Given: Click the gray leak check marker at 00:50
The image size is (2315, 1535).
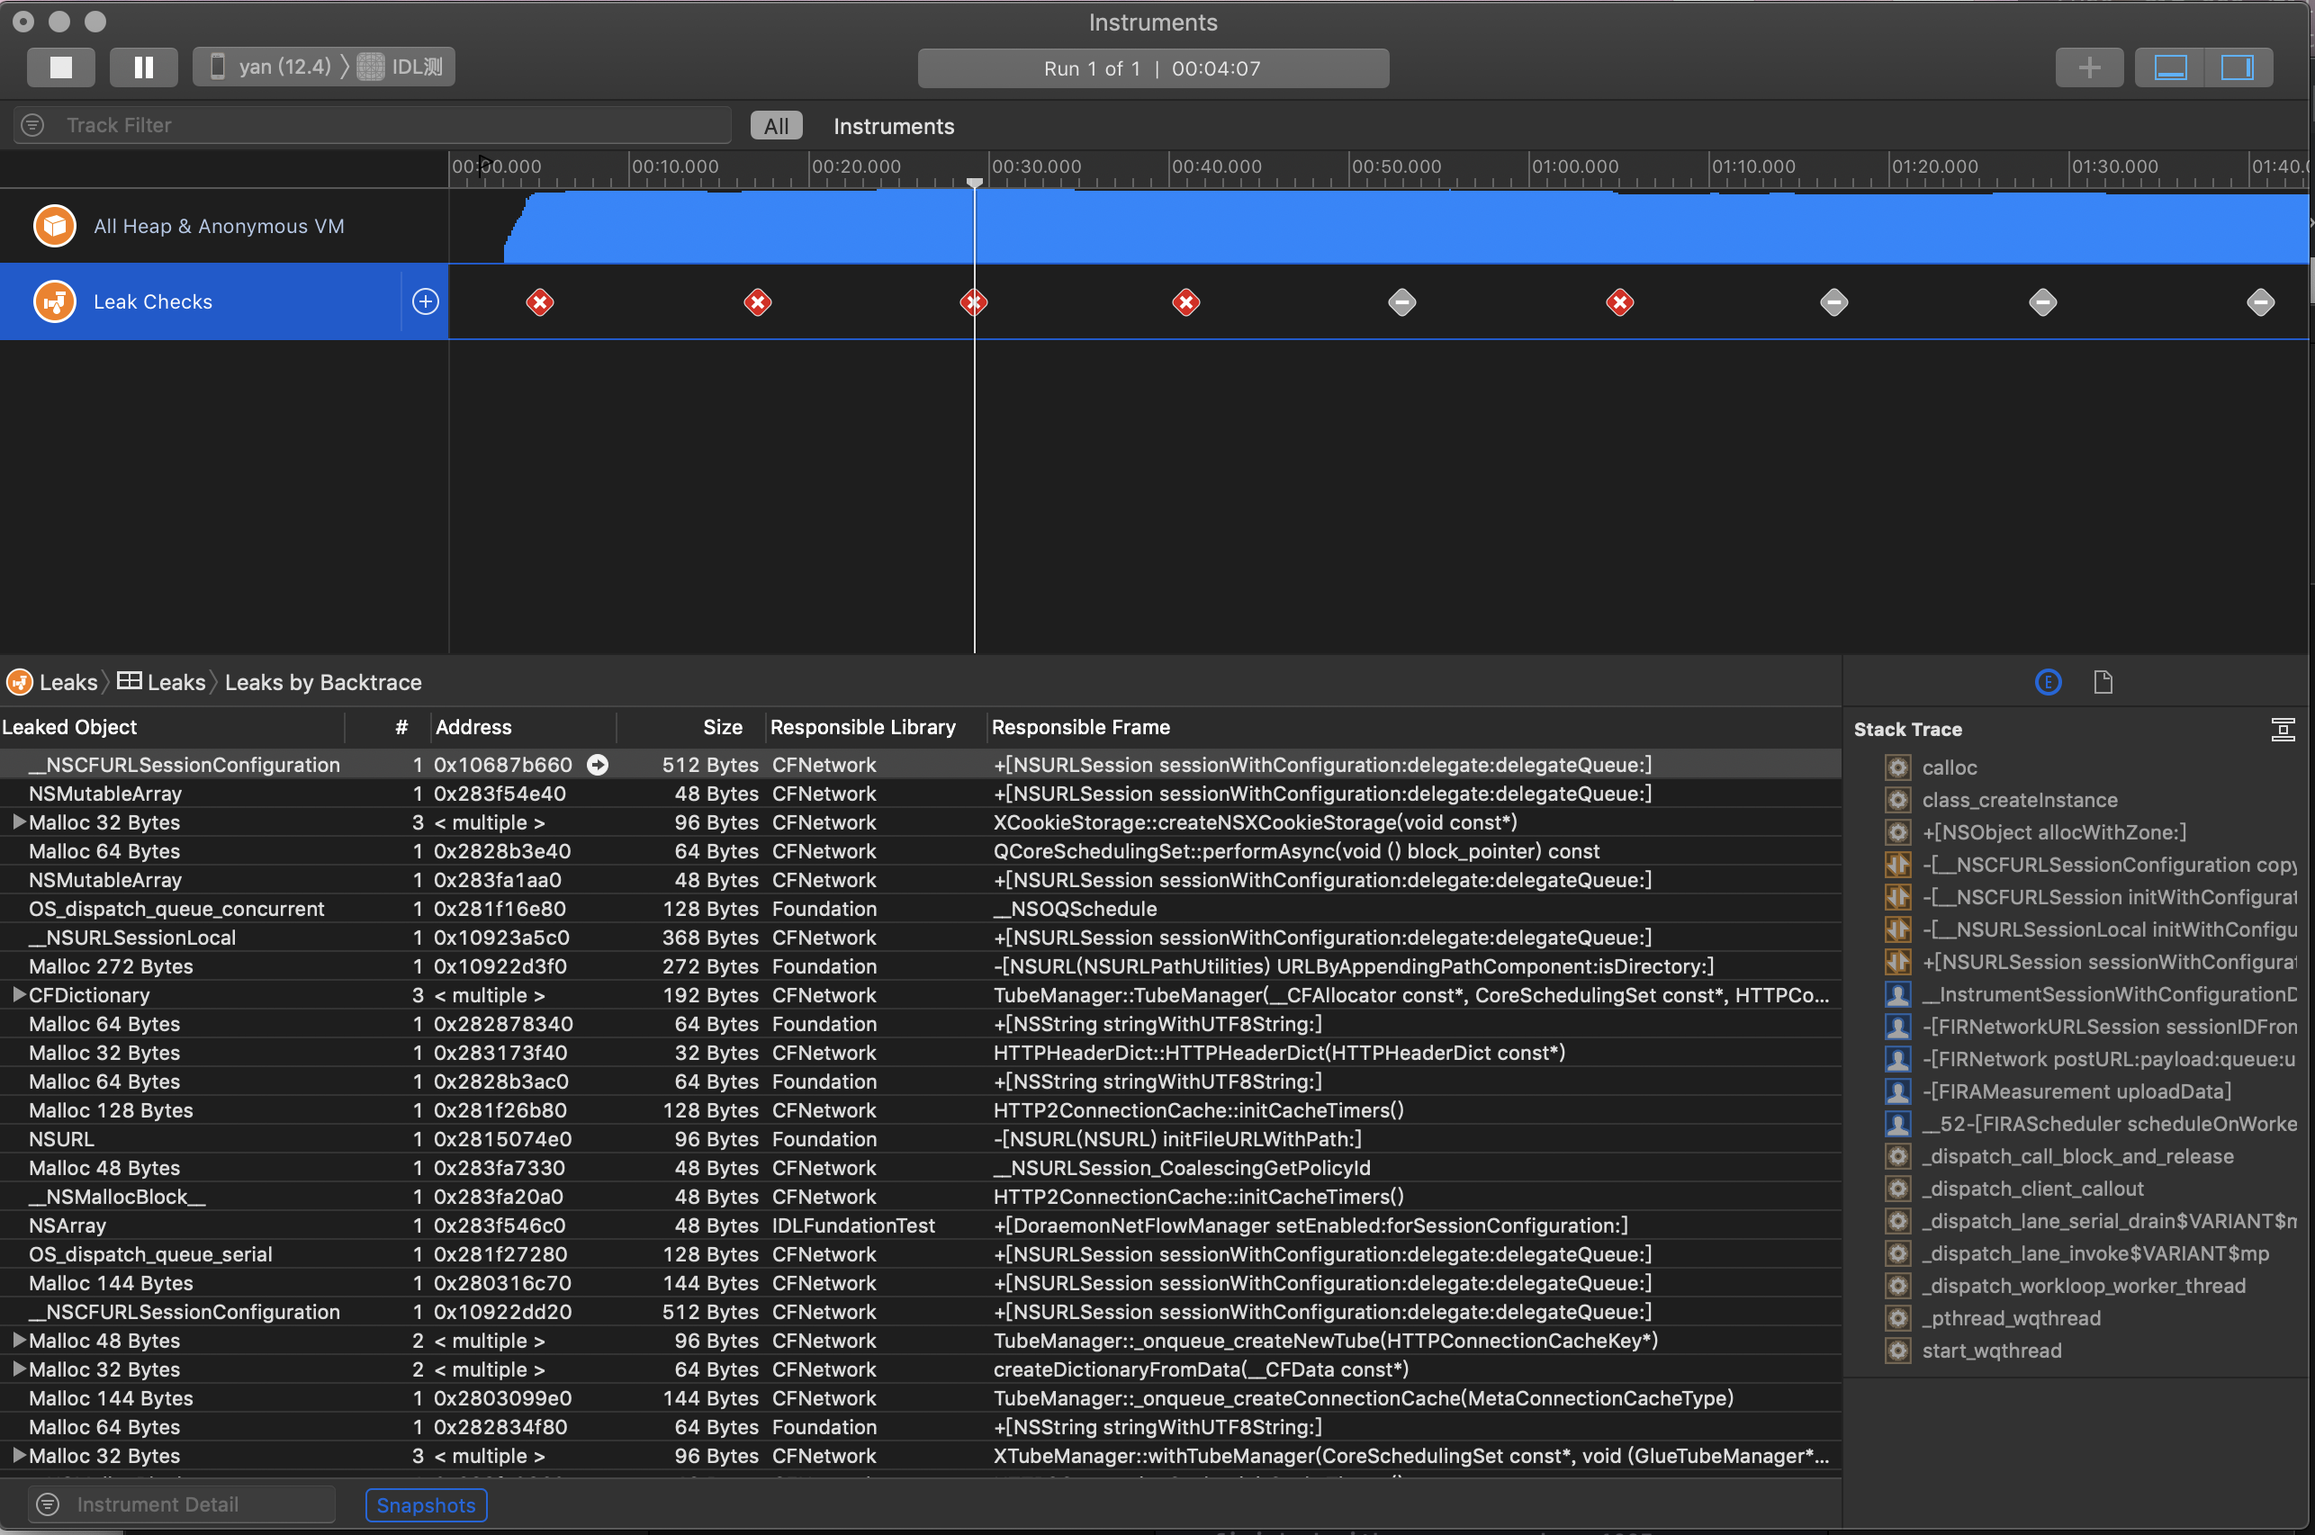Looking at the screenshot, I should point(1401,302).
